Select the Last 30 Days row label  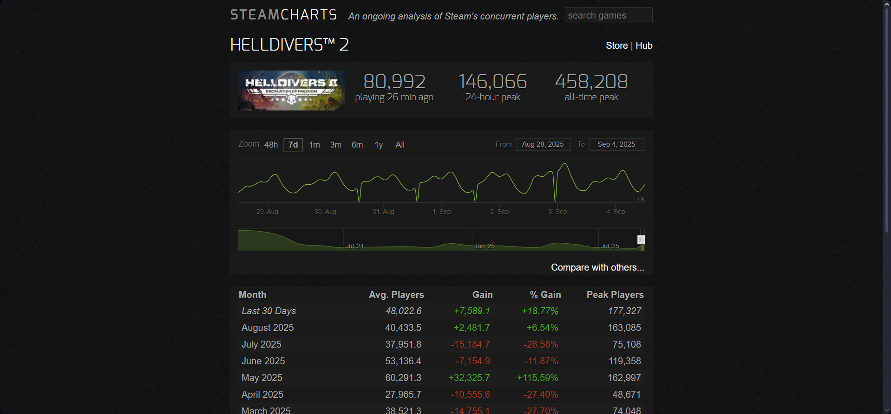tap(269, 311)
